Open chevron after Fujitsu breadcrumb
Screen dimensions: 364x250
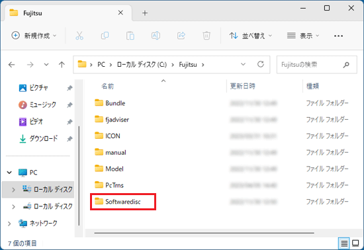(203, 65)
